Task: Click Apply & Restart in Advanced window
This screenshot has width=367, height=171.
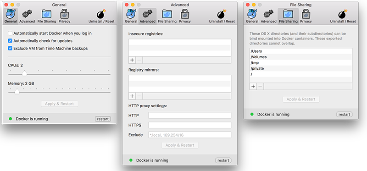Action: coord(180,145)
